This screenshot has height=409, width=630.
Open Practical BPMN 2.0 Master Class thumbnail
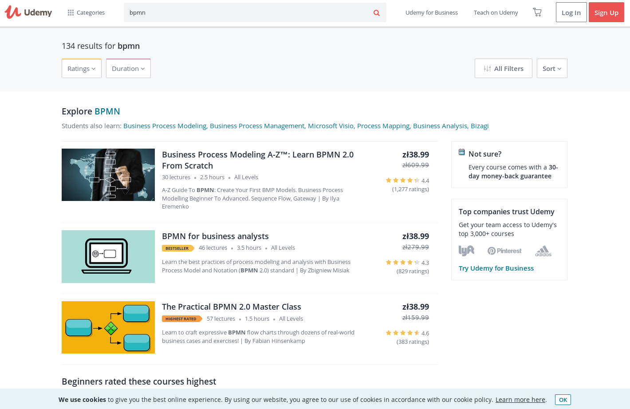point(108,327)
